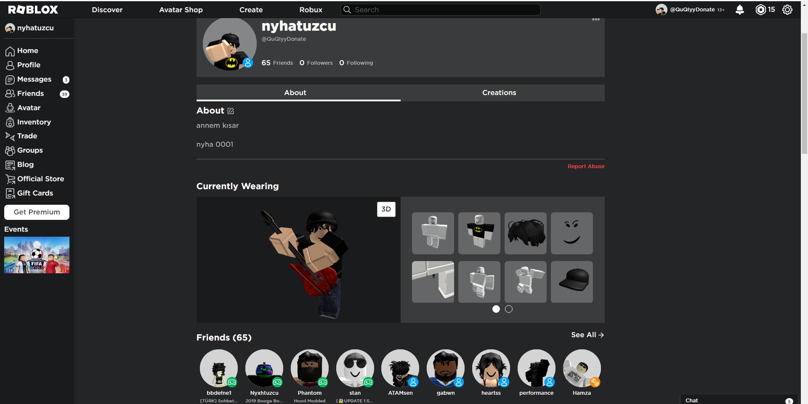Open friend ATAMsen's avatar
808x404 pixels.
point(400,368)
